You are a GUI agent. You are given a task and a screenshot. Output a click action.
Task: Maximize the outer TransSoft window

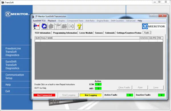159,2
